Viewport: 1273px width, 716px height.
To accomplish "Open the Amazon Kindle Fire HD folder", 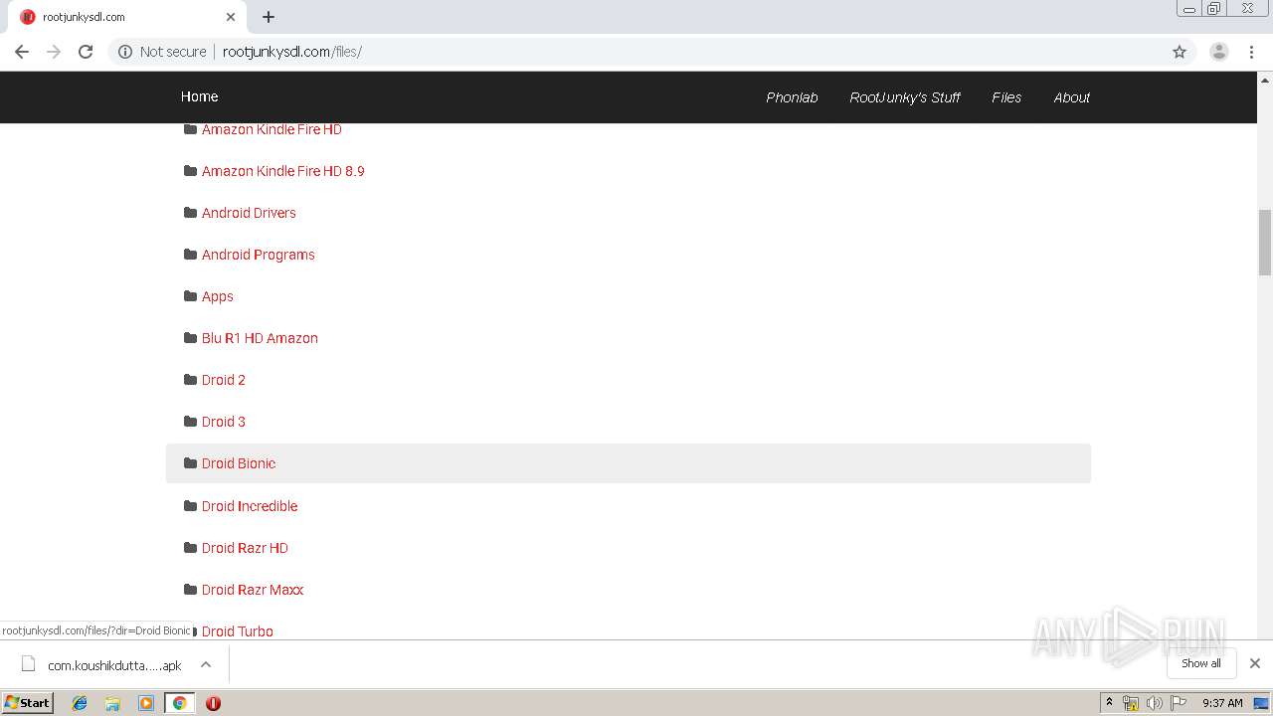I will (x=272, y=129).
